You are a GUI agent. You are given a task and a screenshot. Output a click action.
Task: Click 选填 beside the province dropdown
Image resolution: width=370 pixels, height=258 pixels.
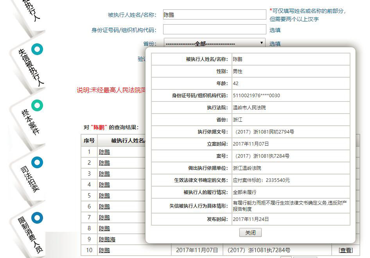pyautogui.click(x=275, y=43)
